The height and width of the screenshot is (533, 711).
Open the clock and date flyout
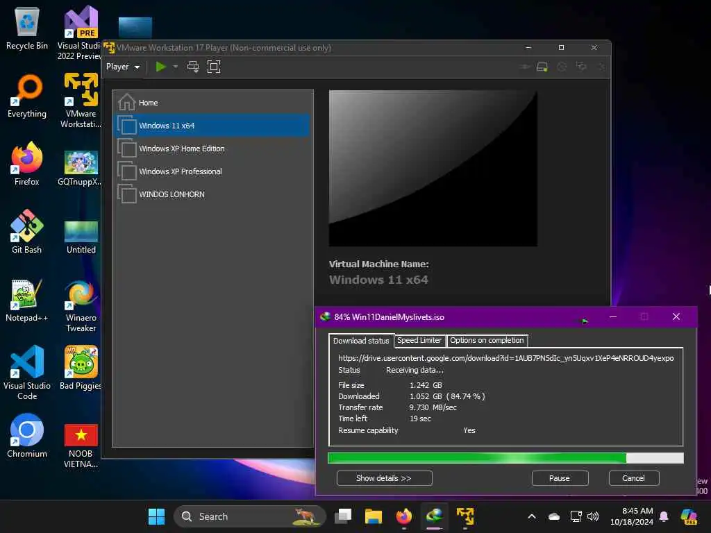pyautogui.click(x=632, y=516)
